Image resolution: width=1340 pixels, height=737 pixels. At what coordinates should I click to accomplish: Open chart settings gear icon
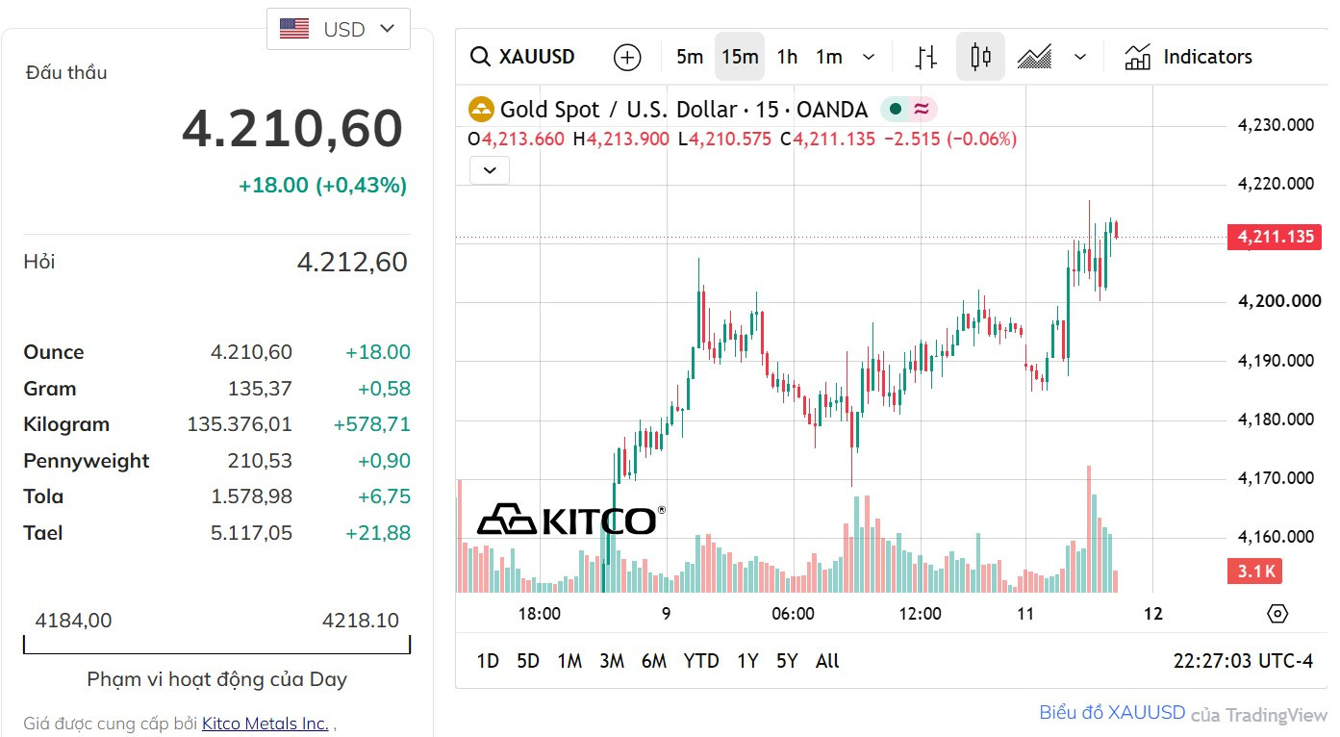pos(1277,614)
